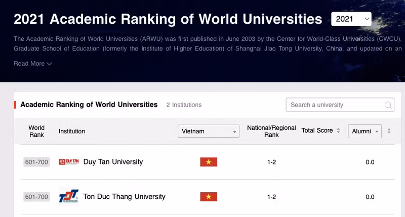Sort by Total Score arrows
The height and width of the screenshot is (217, 405).
click(338, 131)
